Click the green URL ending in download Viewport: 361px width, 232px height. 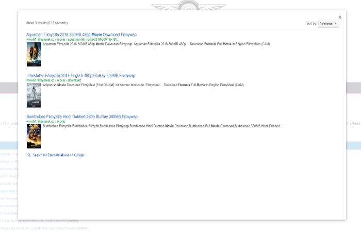[54, 80]
